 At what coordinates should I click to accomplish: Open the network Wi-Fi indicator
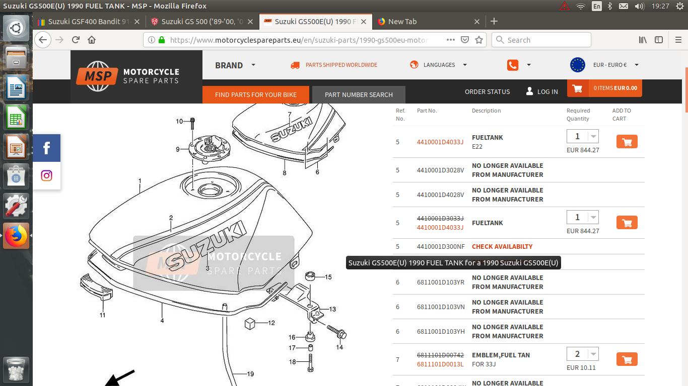(580, 6)
